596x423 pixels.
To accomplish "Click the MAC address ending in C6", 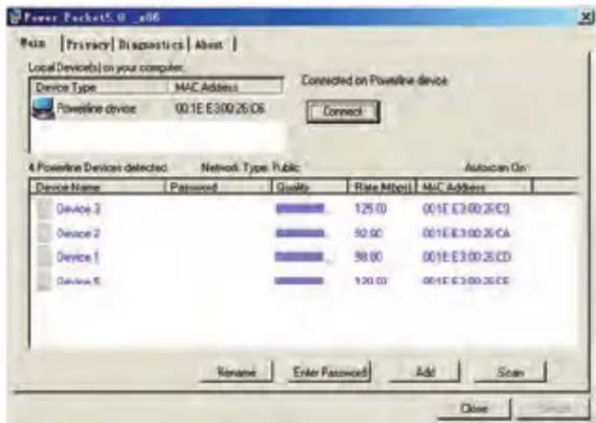I will point(220,109).
